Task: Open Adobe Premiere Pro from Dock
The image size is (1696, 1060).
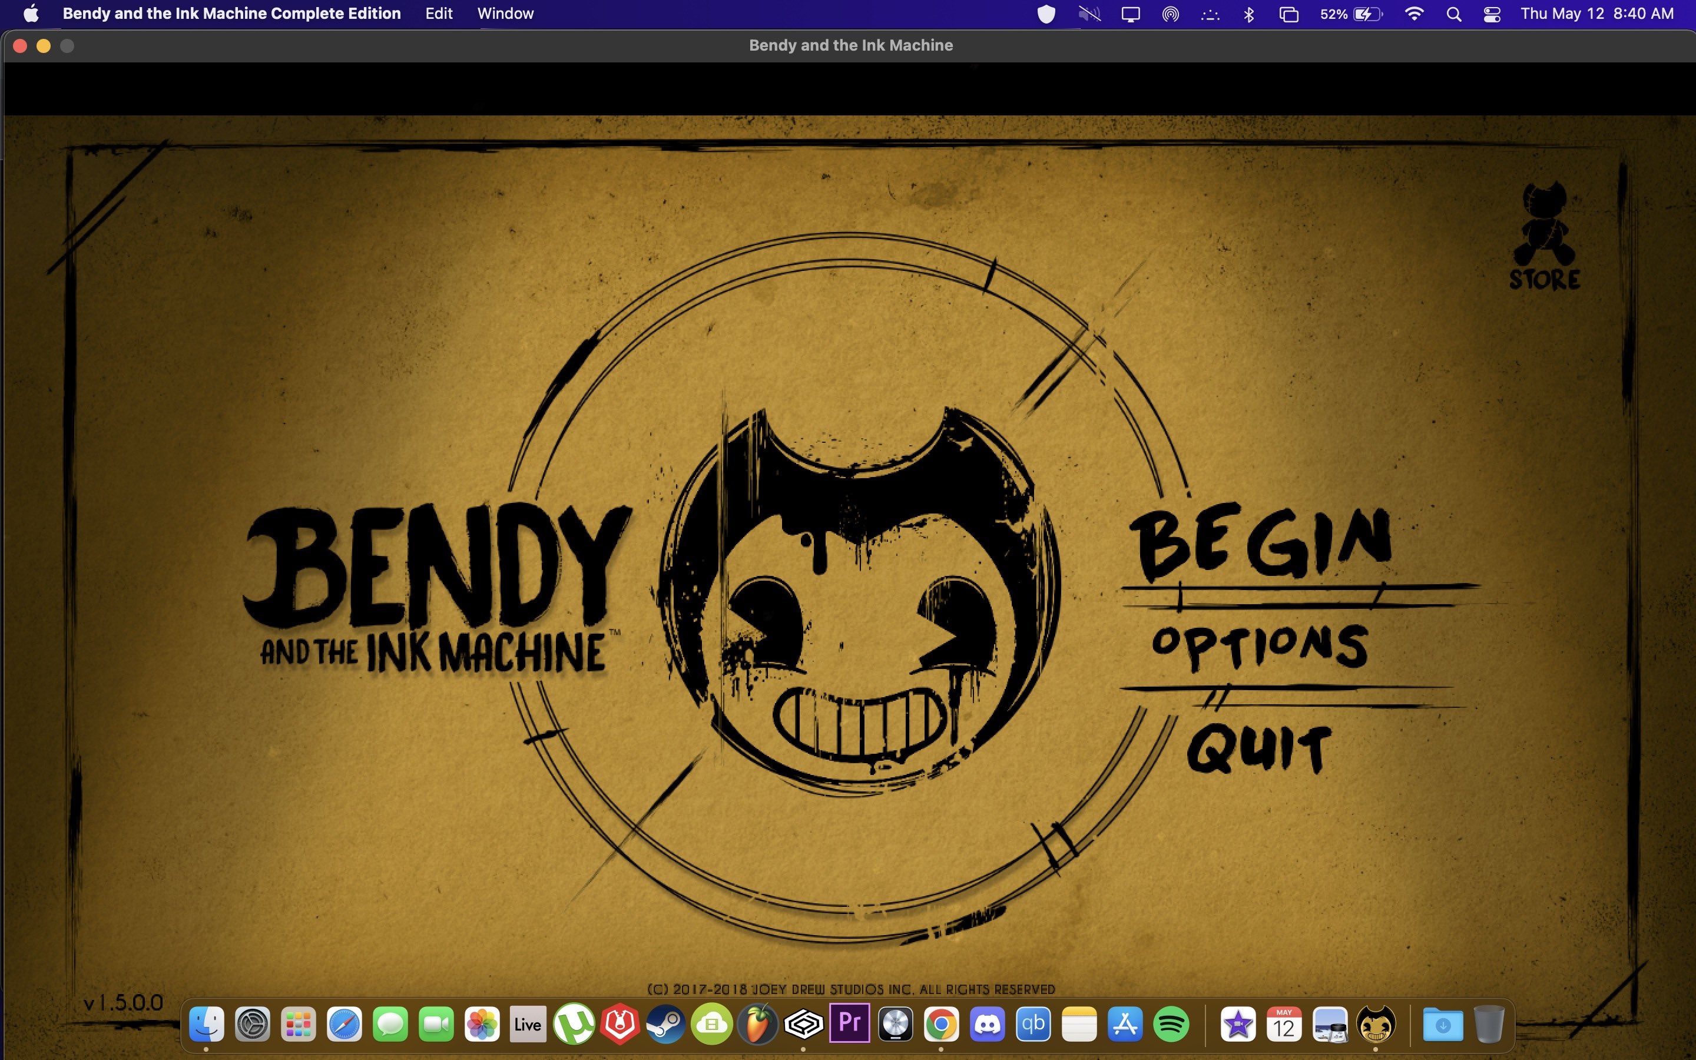Action: (849, 1023)
